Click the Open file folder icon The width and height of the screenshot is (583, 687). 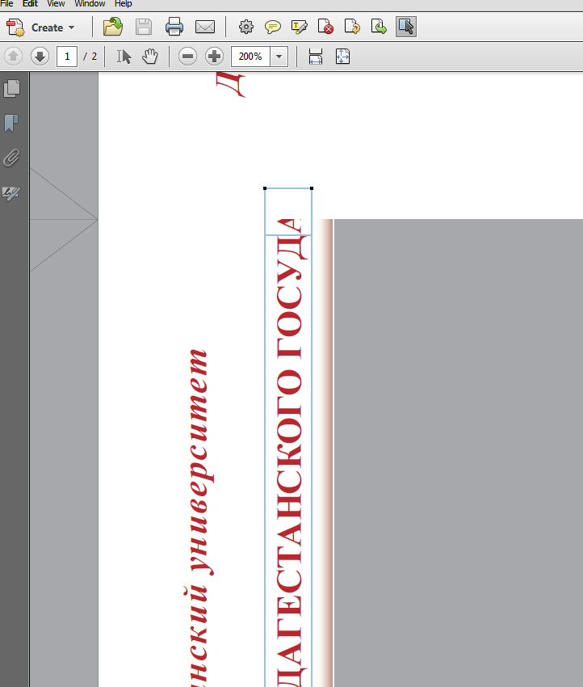click(x=113, y=27)
